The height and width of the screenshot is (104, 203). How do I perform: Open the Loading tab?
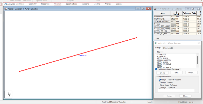pyautogui.click(x=97, y=4)
